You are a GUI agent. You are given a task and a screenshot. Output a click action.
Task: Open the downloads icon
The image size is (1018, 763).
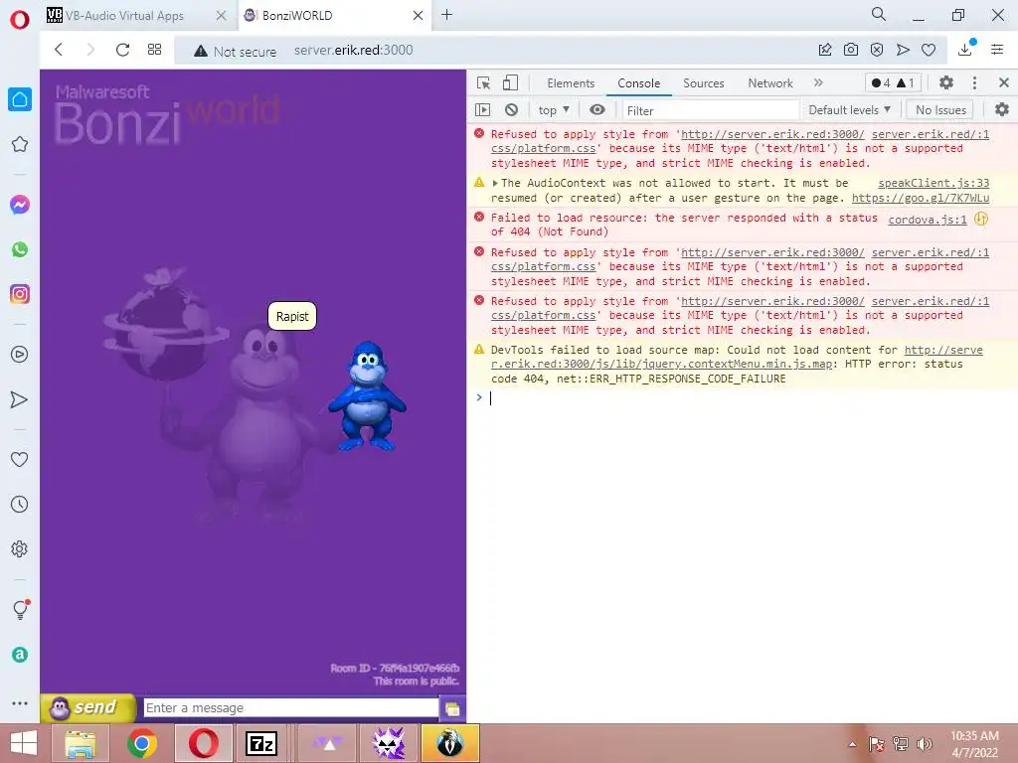(x=965, y=49)
